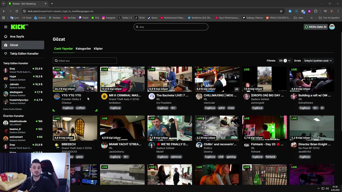Open the Twitch bookmark
The height and width of the screenshot is (192, 342).
(x=83, y=18)
